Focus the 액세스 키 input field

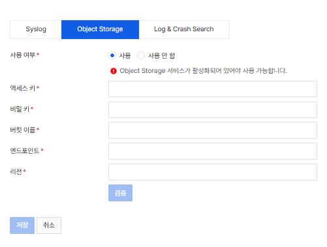pyautogui.click(x=213, y=89)
